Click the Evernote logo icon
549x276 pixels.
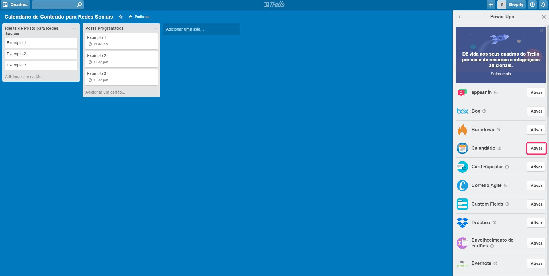462,263
